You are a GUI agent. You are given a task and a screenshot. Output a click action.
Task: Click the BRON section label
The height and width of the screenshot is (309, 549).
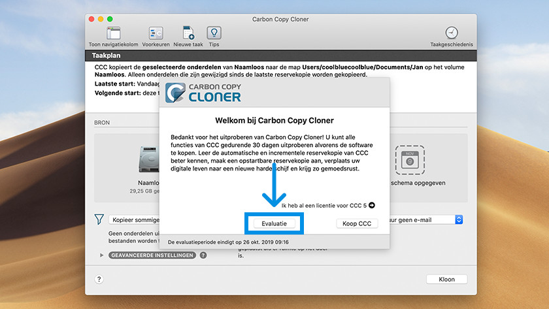102,122
